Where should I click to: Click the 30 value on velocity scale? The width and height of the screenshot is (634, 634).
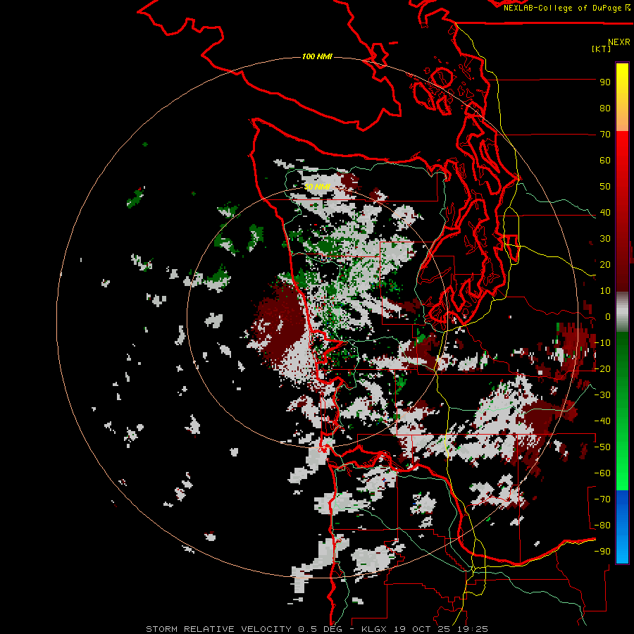click(605, 239)
